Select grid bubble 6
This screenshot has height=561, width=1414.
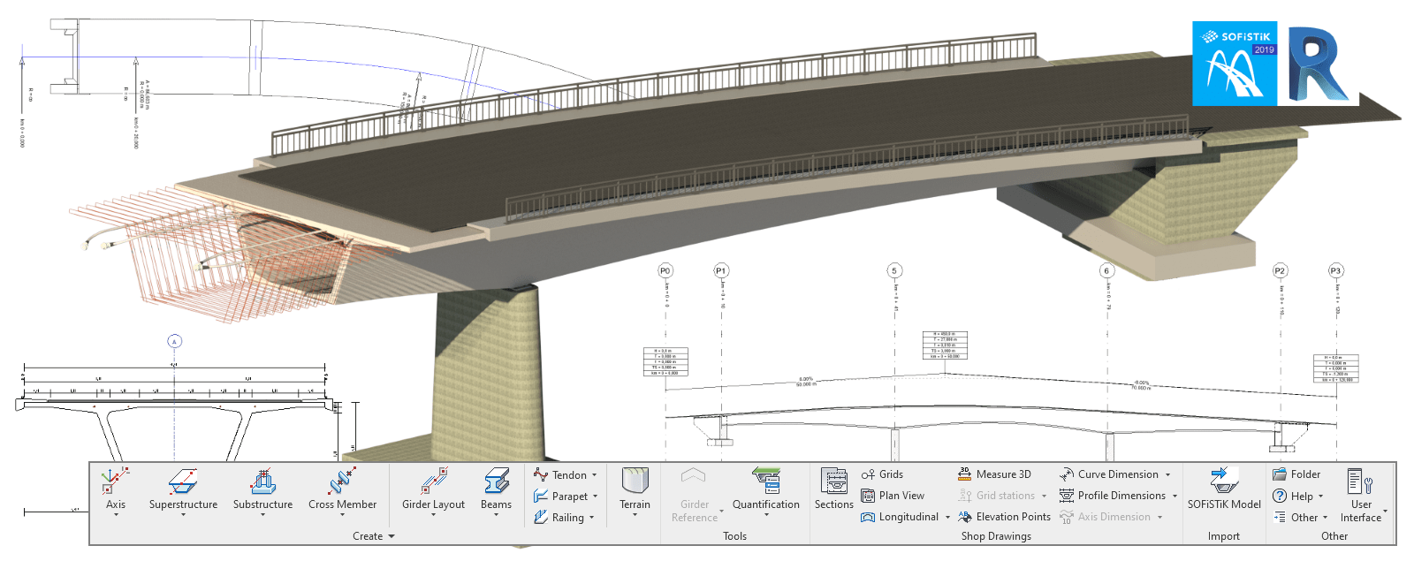[x=1106, y=270]
